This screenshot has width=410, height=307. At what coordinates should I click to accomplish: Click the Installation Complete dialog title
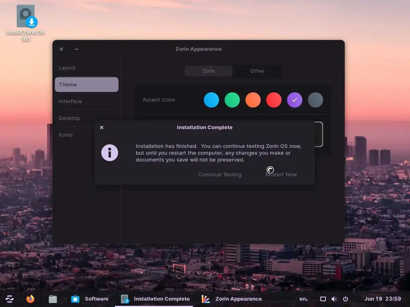click(x=205, y=128)
